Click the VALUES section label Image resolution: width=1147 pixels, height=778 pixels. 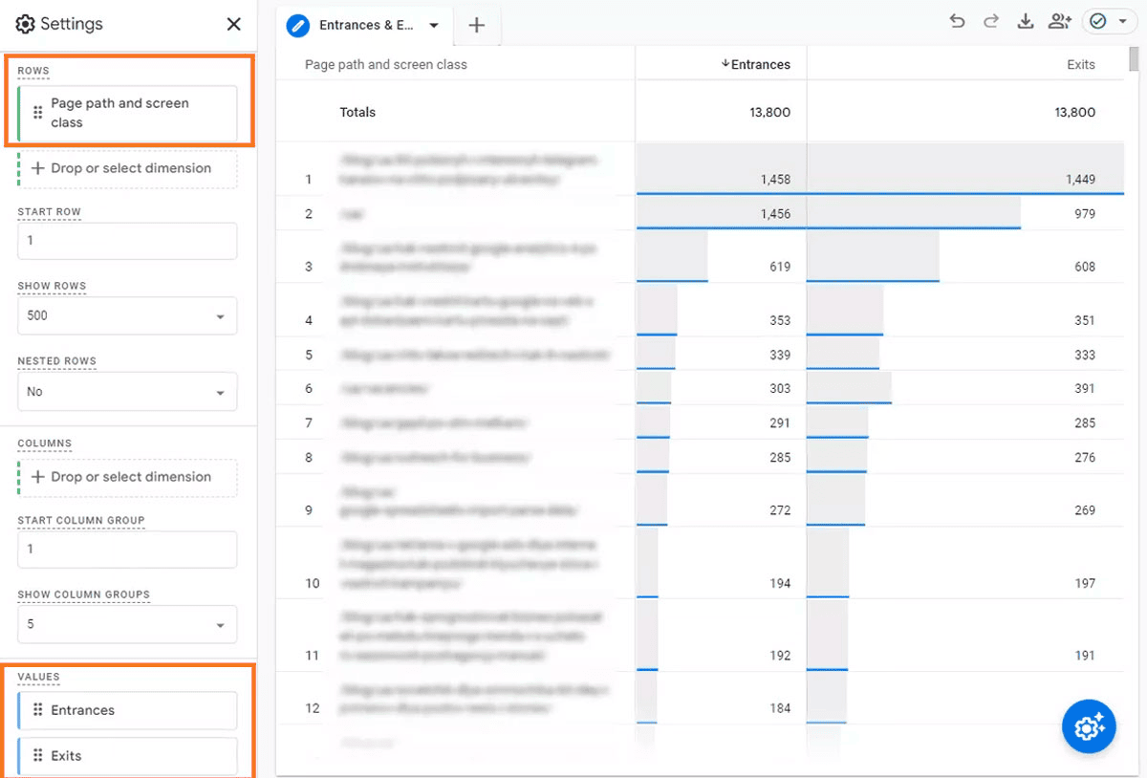pyautogui.click(x=38, y=677)
